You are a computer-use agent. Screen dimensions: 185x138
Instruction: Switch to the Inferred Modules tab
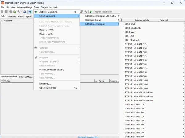click(26, 77)
